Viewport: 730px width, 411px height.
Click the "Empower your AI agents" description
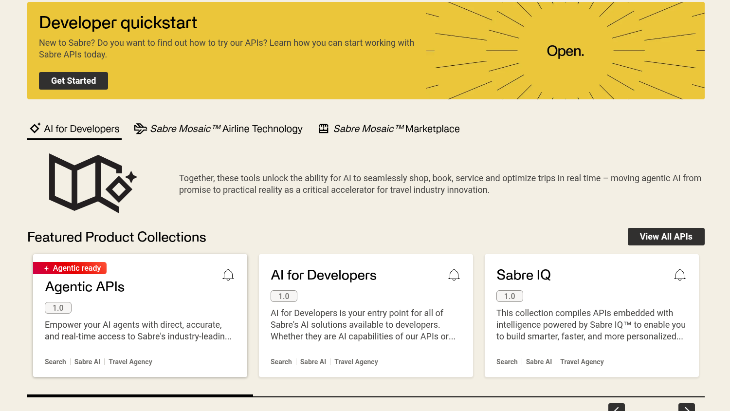(138, 331)
